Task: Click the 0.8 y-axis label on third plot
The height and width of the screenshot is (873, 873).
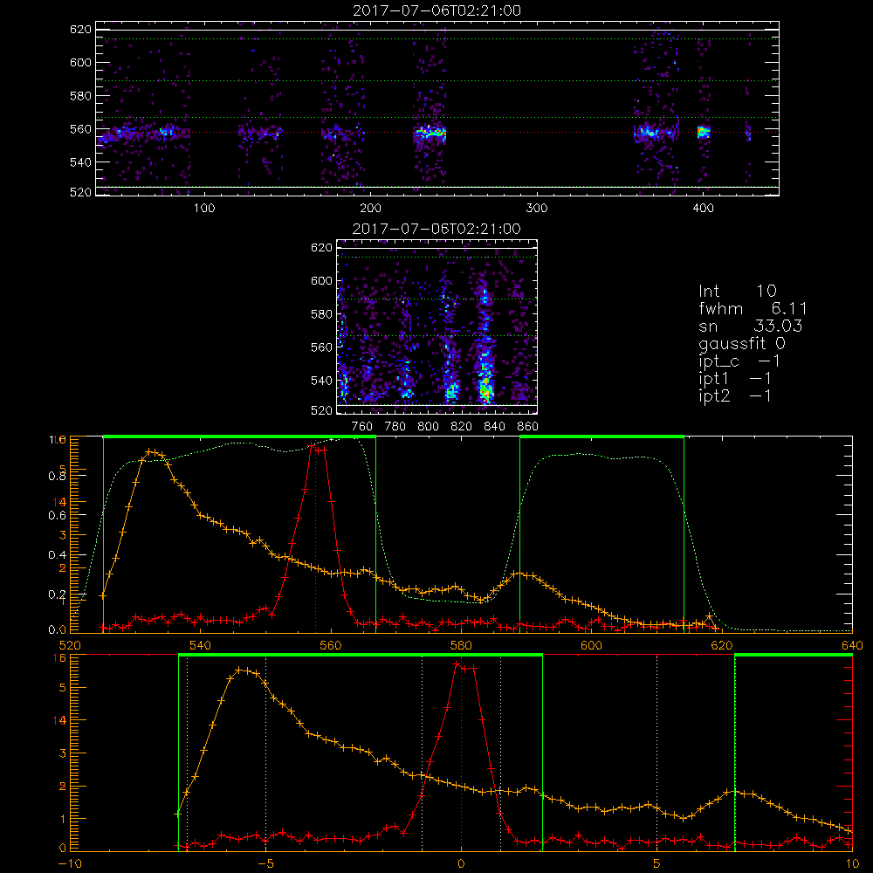Action: (x=57, y=476)
